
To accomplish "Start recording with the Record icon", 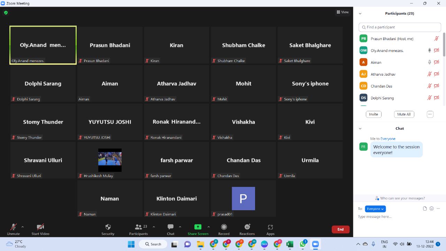I will tap(224, 227).
